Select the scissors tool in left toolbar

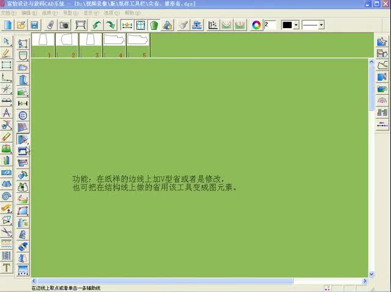[6, 124]
